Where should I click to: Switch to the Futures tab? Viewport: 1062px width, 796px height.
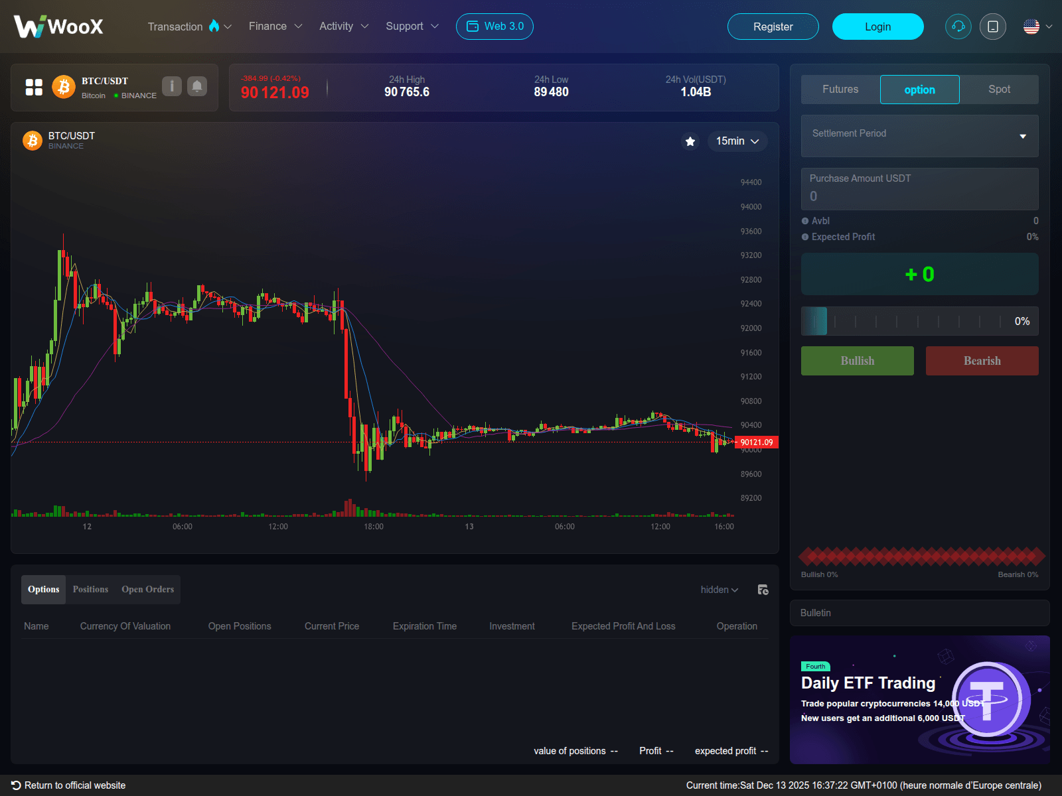tap(840, 90)
